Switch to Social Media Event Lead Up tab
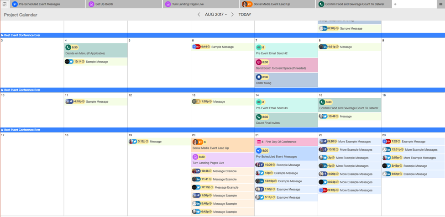Viewport: 445px width, 217px height. [x=278, y=4]
